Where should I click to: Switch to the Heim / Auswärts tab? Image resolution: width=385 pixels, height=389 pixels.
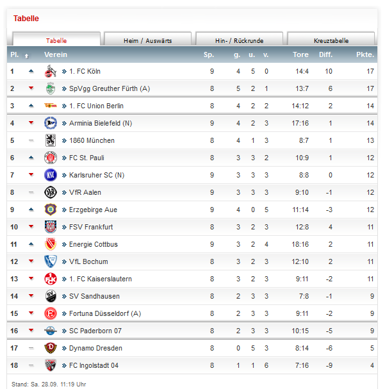click(148, 39)
